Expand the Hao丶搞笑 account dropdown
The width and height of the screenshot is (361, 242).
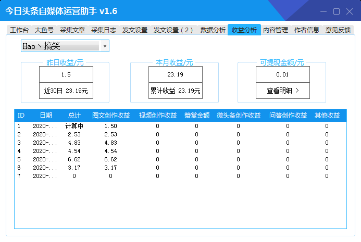click(x=105, y=46)
